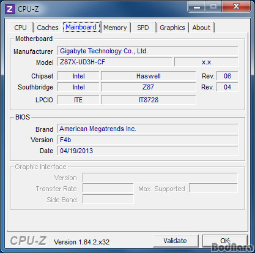
Task: Click the Validate button
Action: pos(176,241)
